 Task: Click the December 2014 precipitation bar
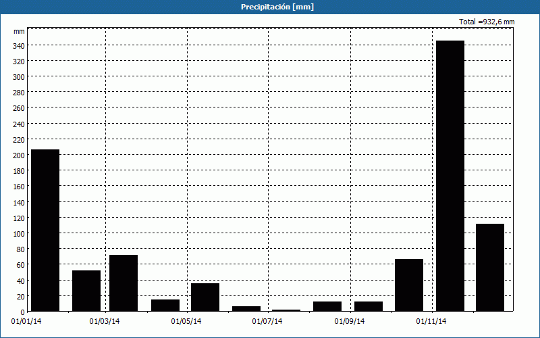(x=490, y=268)
